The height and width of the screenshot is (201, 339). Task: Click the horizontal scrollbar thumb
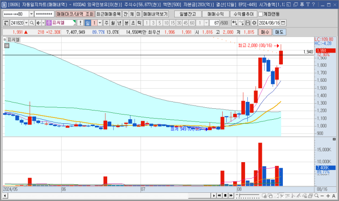(x=199, y=196)
